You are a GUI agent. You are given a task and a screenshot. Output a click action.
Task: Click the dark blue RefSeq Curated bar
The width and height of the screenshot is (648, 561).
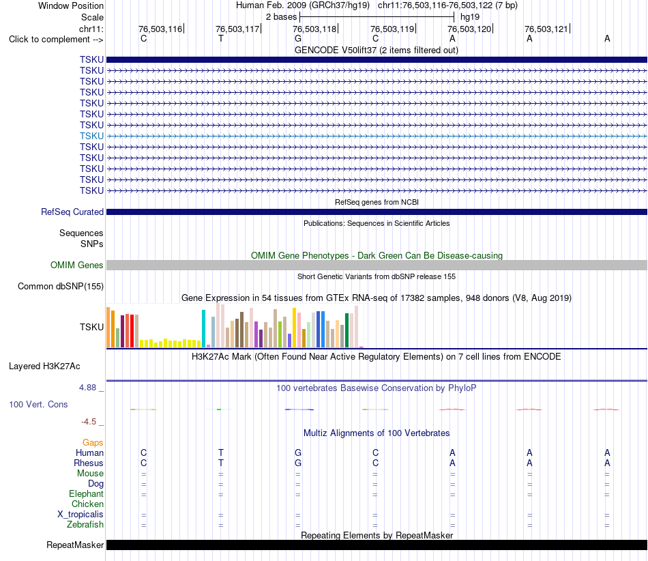coord(377,212)
